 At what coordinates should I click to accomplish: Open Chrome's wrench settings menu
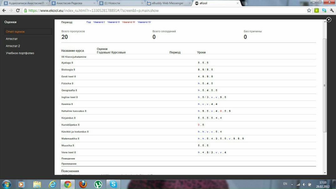[332, 10]
